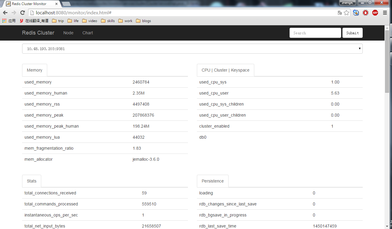Click the red stop-hand extension icon

(365, 13)
